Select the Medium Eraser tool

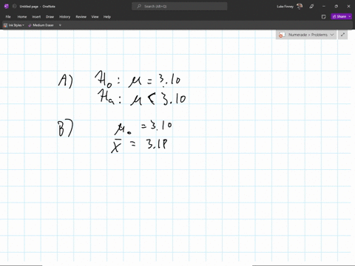41,25
